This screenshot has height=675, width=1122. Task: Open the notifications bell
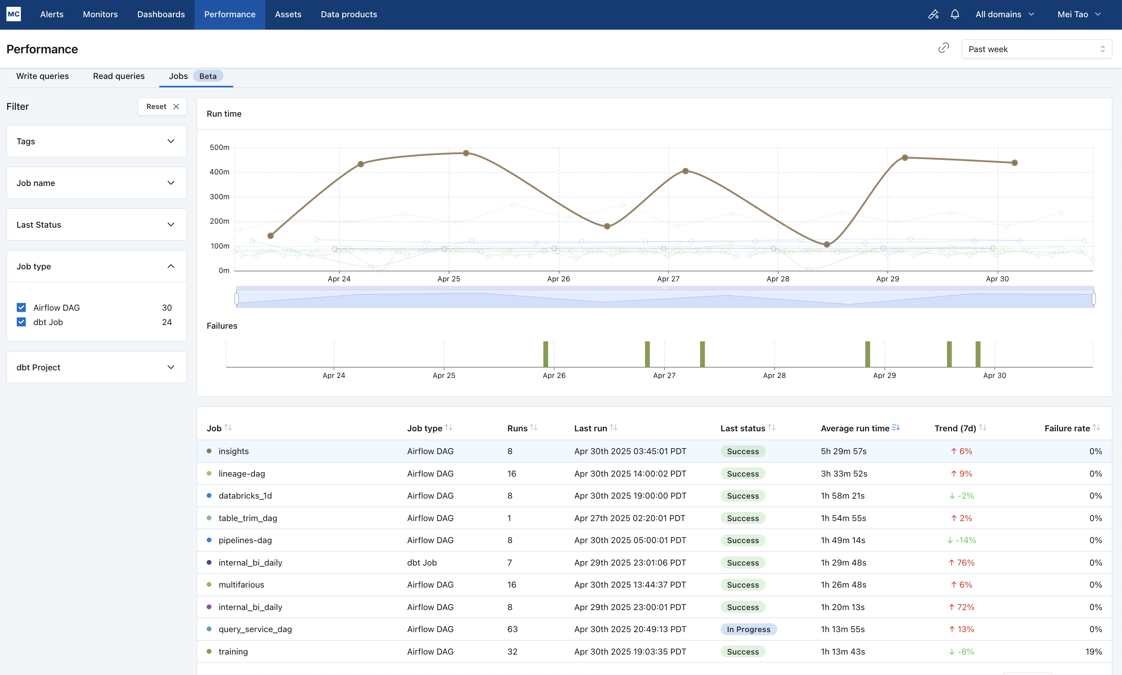click(x=955, y=14)
